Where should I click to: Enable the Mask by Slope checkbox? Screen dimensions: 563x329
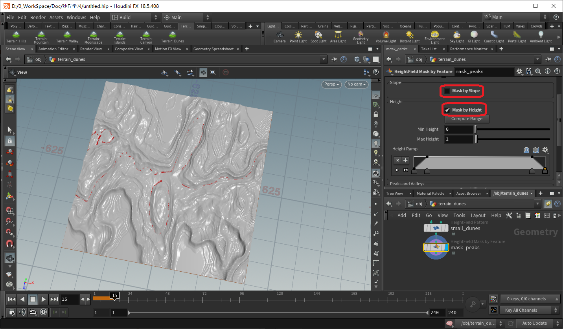coord(447,91)
